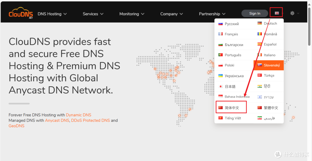Image resolution: width=312 pixels, height=161 pixels.
Task: Click the Spanish flag icon
Action: click(x=259, y=44)
